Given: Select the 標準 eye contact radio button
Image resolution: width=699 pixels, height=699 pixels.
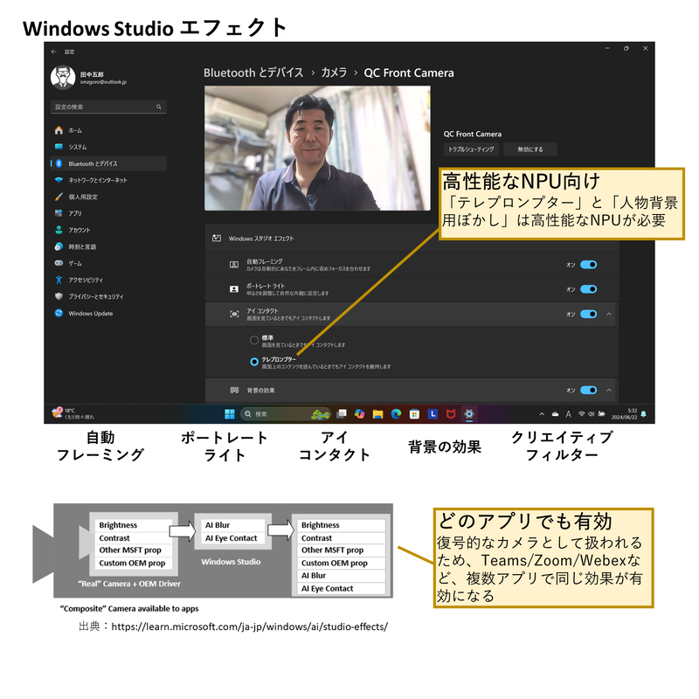Looking at the screenshot, I should [x=253, y=339].
